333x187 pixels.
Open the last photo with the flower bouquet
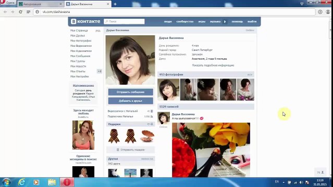(245, 89)
